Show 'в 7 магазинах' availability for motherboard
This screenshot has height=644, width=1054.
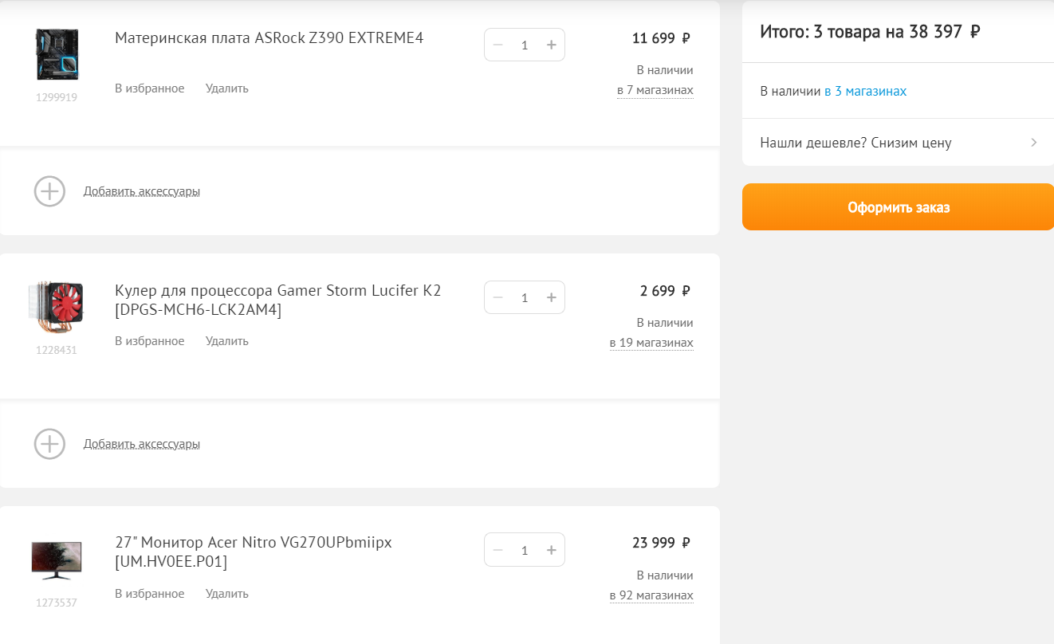[655, 90]
